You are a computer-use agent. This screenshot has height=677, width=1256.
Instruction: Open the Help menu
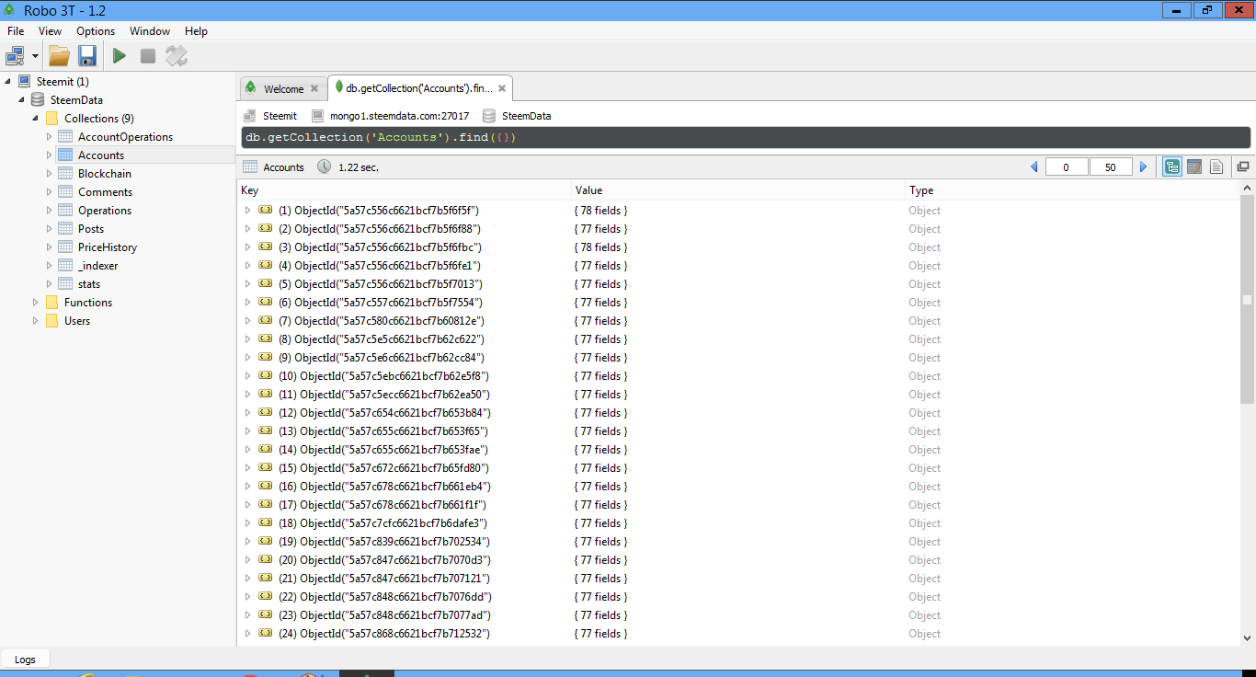coord(196,31)
